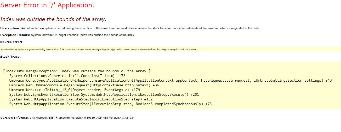Screen dimensions: 341x132
Task: Click the "Source Error:" label
Action: [x=11, y=42]
